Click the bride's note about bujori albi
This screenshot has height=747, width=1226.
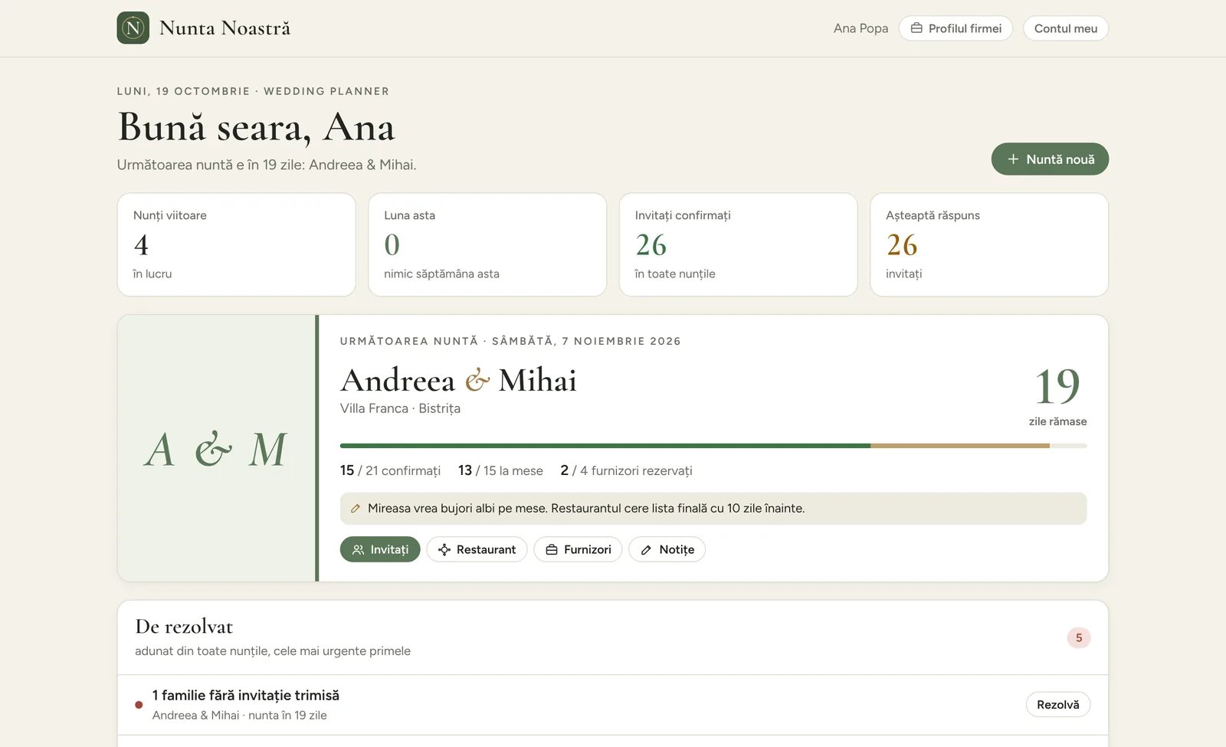coord(713,509)
